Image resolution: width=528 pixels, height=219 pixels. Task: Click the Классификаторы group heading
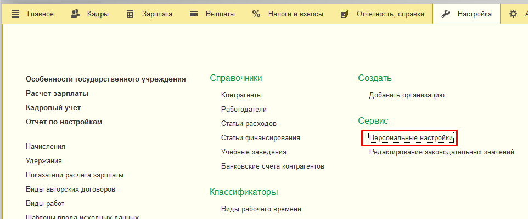[x=244, y=192]
